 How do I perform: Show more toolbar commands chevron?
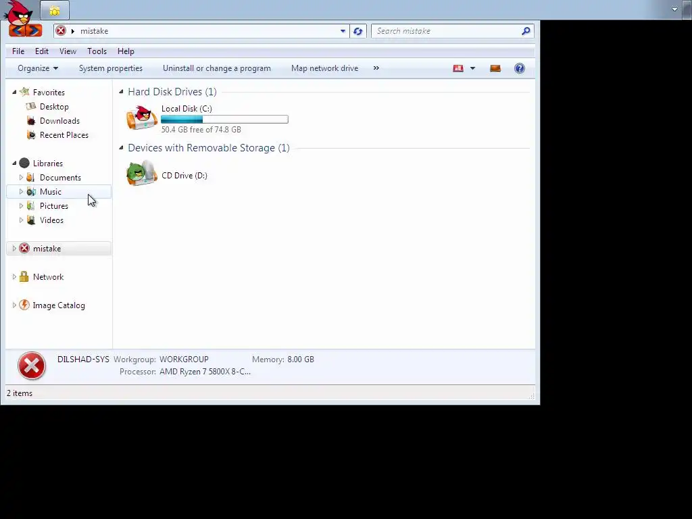click(x=376, y=68)
